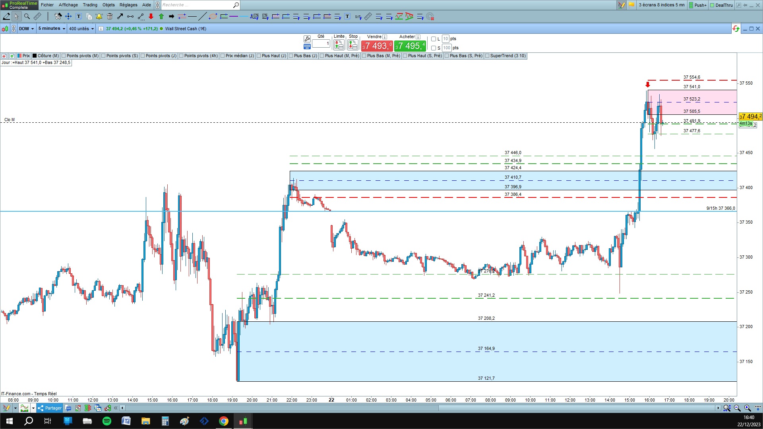
Task: Click the text annotation tool
Action: tap(79, 16)
